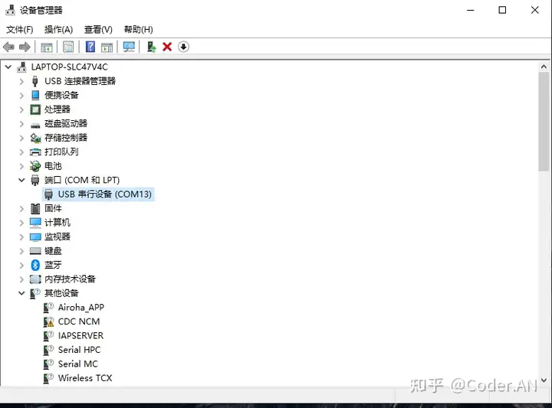This screenshot has width=552, height=408.
Task: Expand the 便携设备 node
Action: [21, 95]
